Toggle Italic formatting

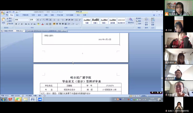coord(19,24)
